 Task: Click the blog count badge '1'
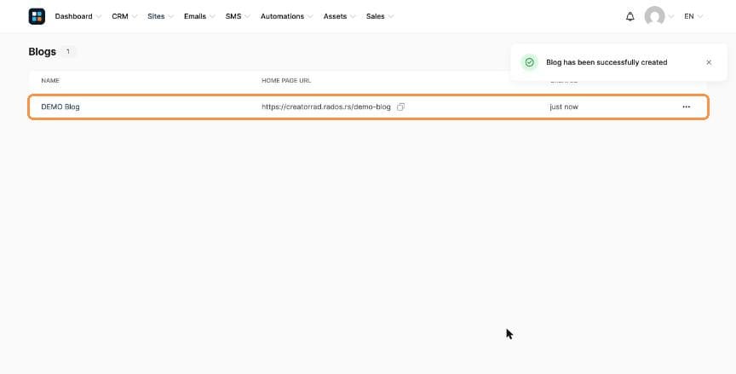tap(68, 52)
